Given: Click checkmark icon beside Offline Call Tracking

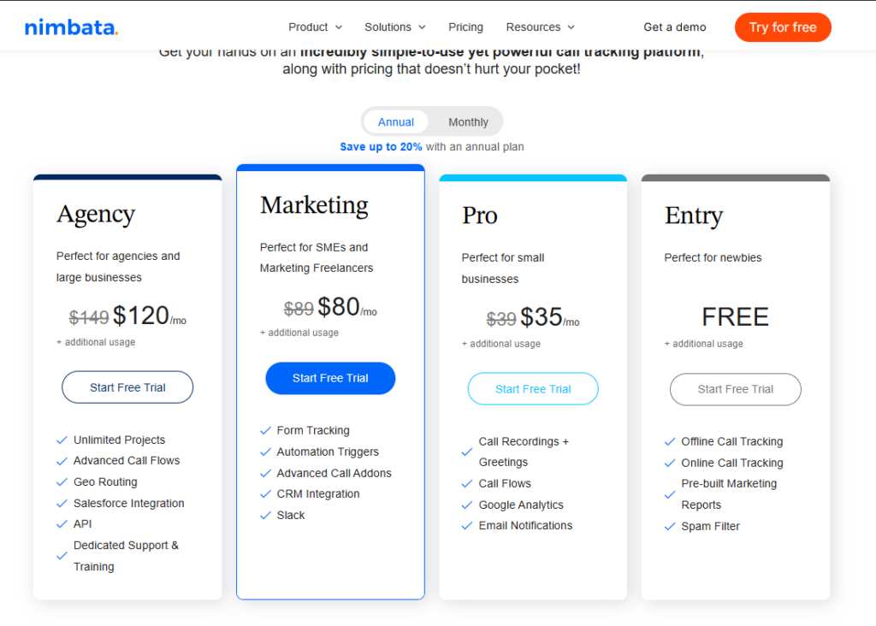Looking at the screenshot, I should click(670, 441).
